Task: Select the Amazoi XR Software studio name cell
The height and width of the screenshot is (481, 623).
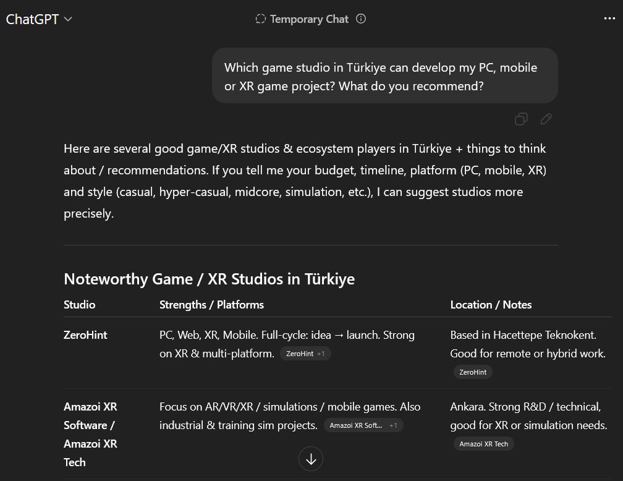Action: (x=91, y=434)
